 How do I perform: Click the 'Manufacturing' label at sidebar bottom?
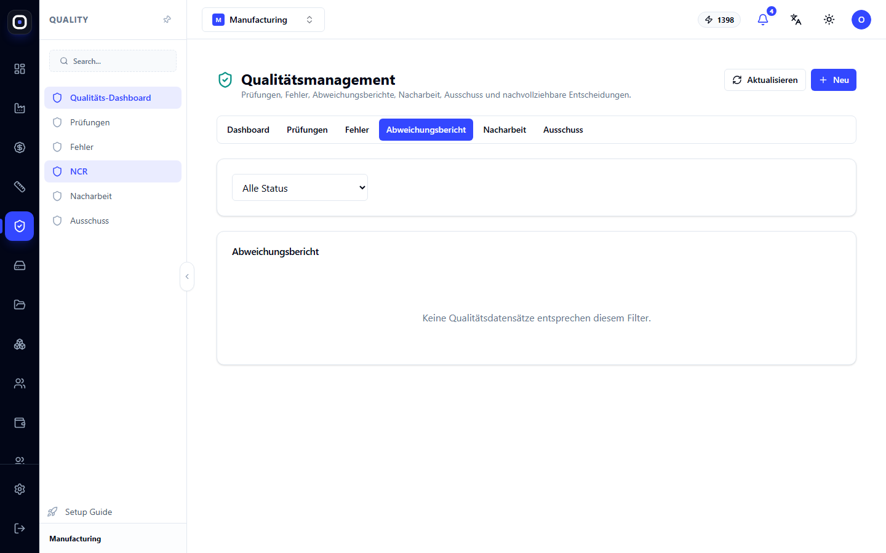click(x=75, y=539)
